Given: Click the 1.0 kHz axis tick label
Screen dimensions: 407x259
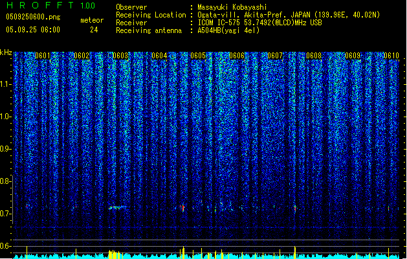Looking at the screenshot, I should tap(5, 117).
